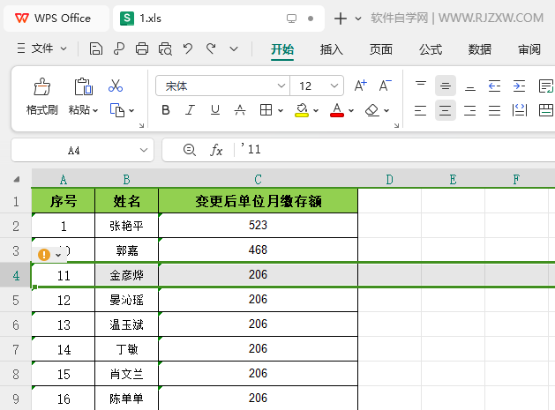Expand the Borders dropdown arrow

(281, 111)
